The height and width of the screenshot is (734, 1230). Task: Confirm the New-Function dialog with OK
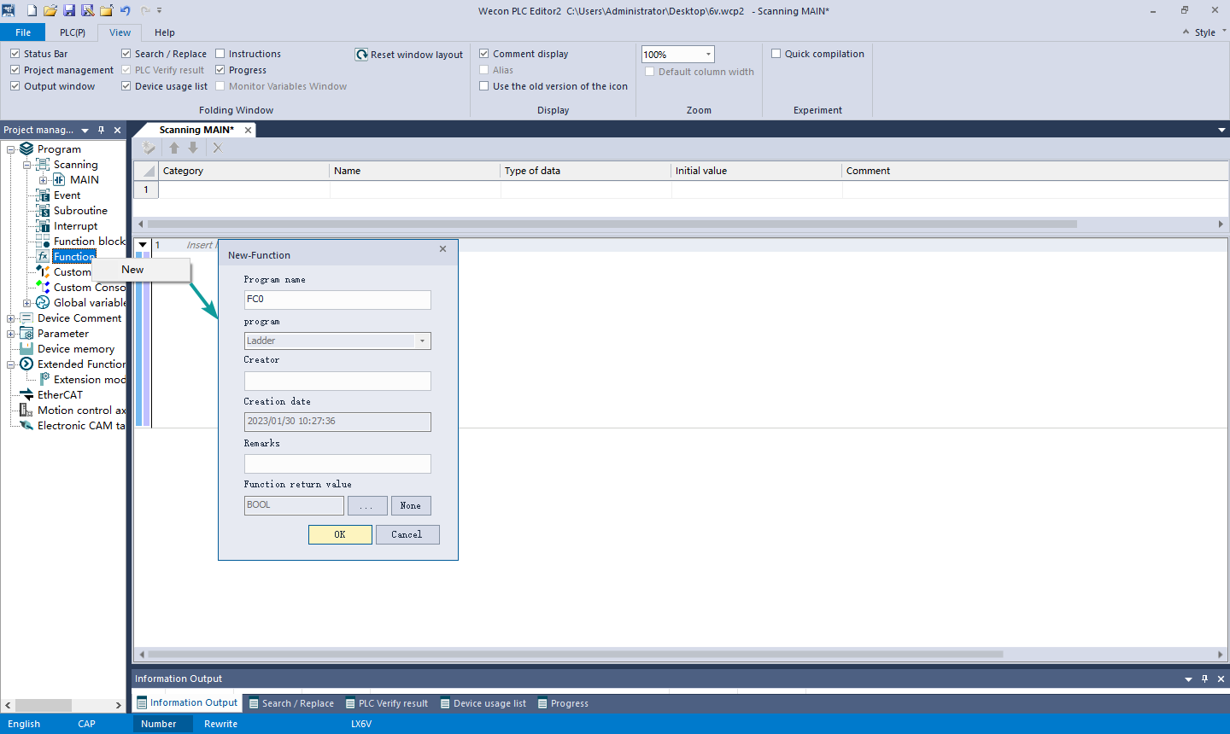point(340,534)
